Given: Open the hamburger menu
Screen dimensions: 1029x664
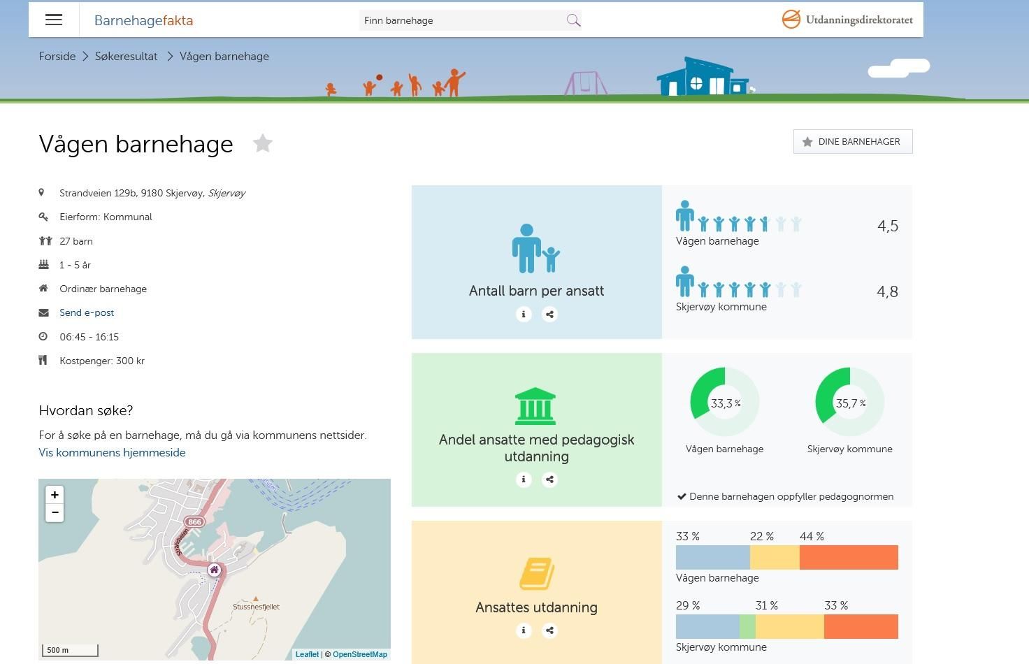Looking at the screenshot, I should [54, 20].
